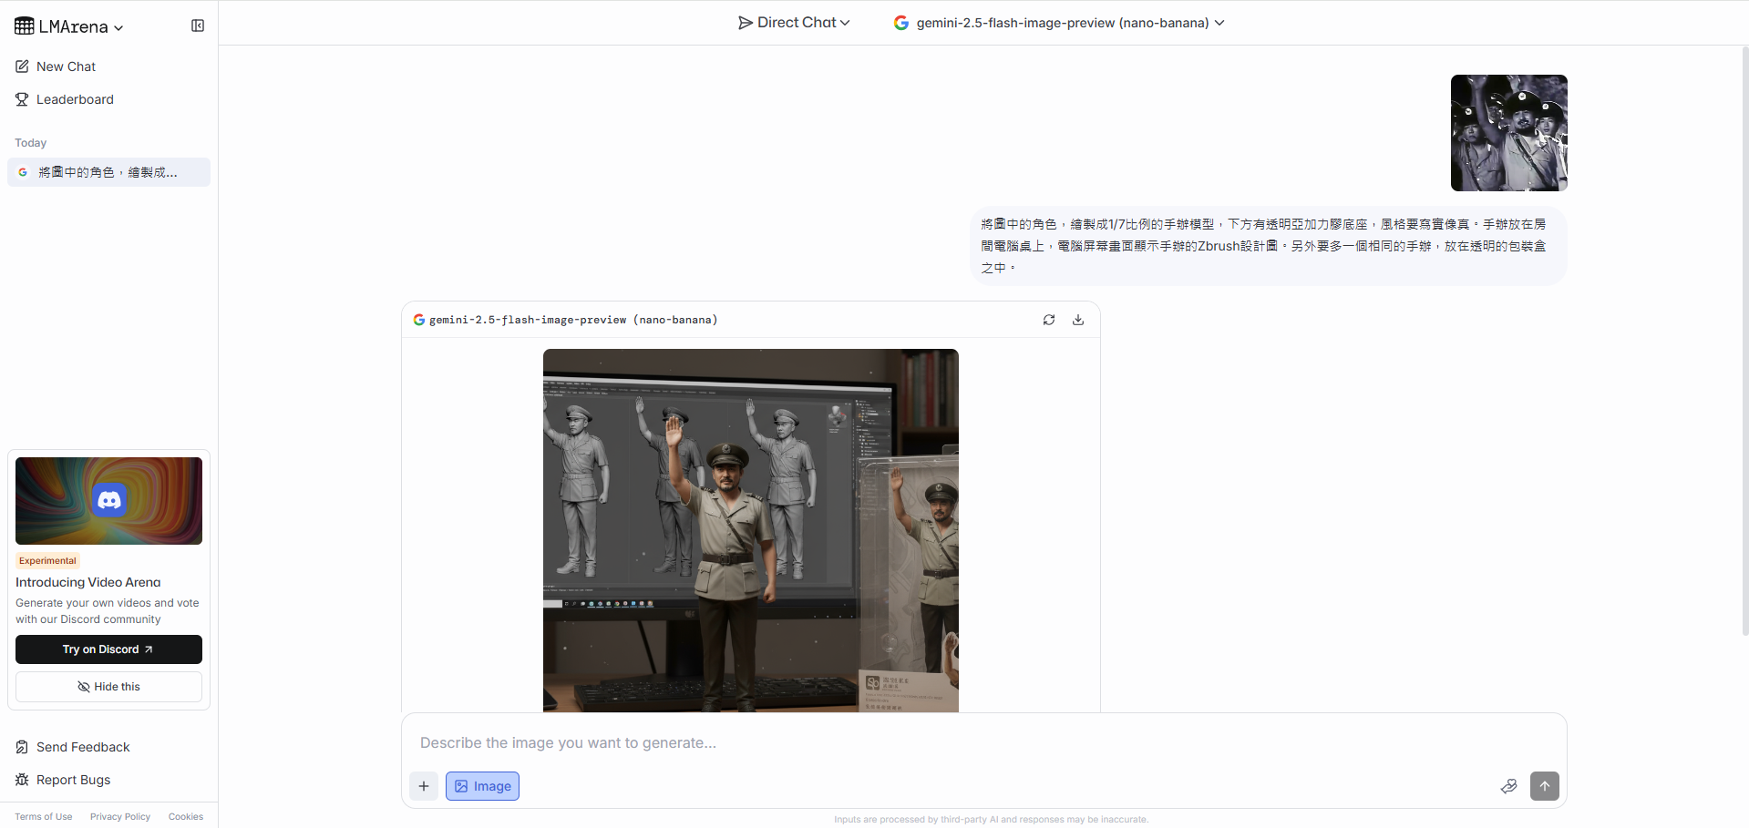Collapse the sidebar with the panel icon
Image resolution: width=1749 pixels, height=828 pixels.
[197, 26]
